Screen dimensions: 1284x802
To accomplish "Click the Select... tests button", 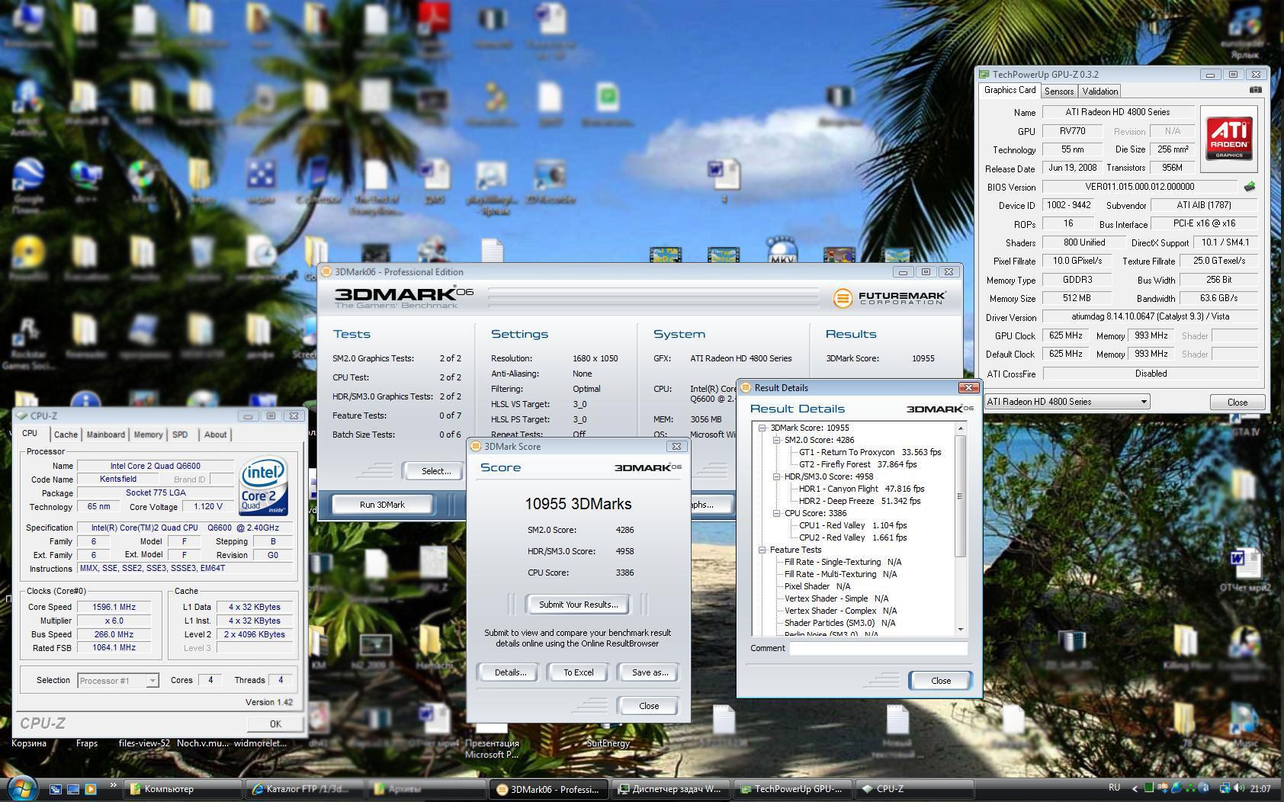I will point(435,471).
